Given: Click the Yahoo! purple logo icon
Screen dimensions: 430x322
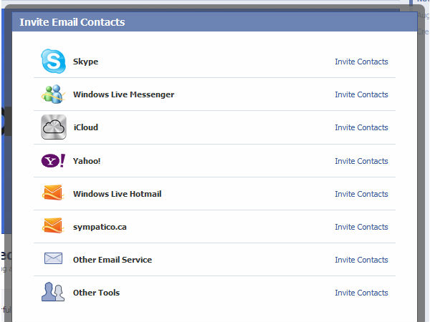Looking at the screenshot, I should pos(53,161).
